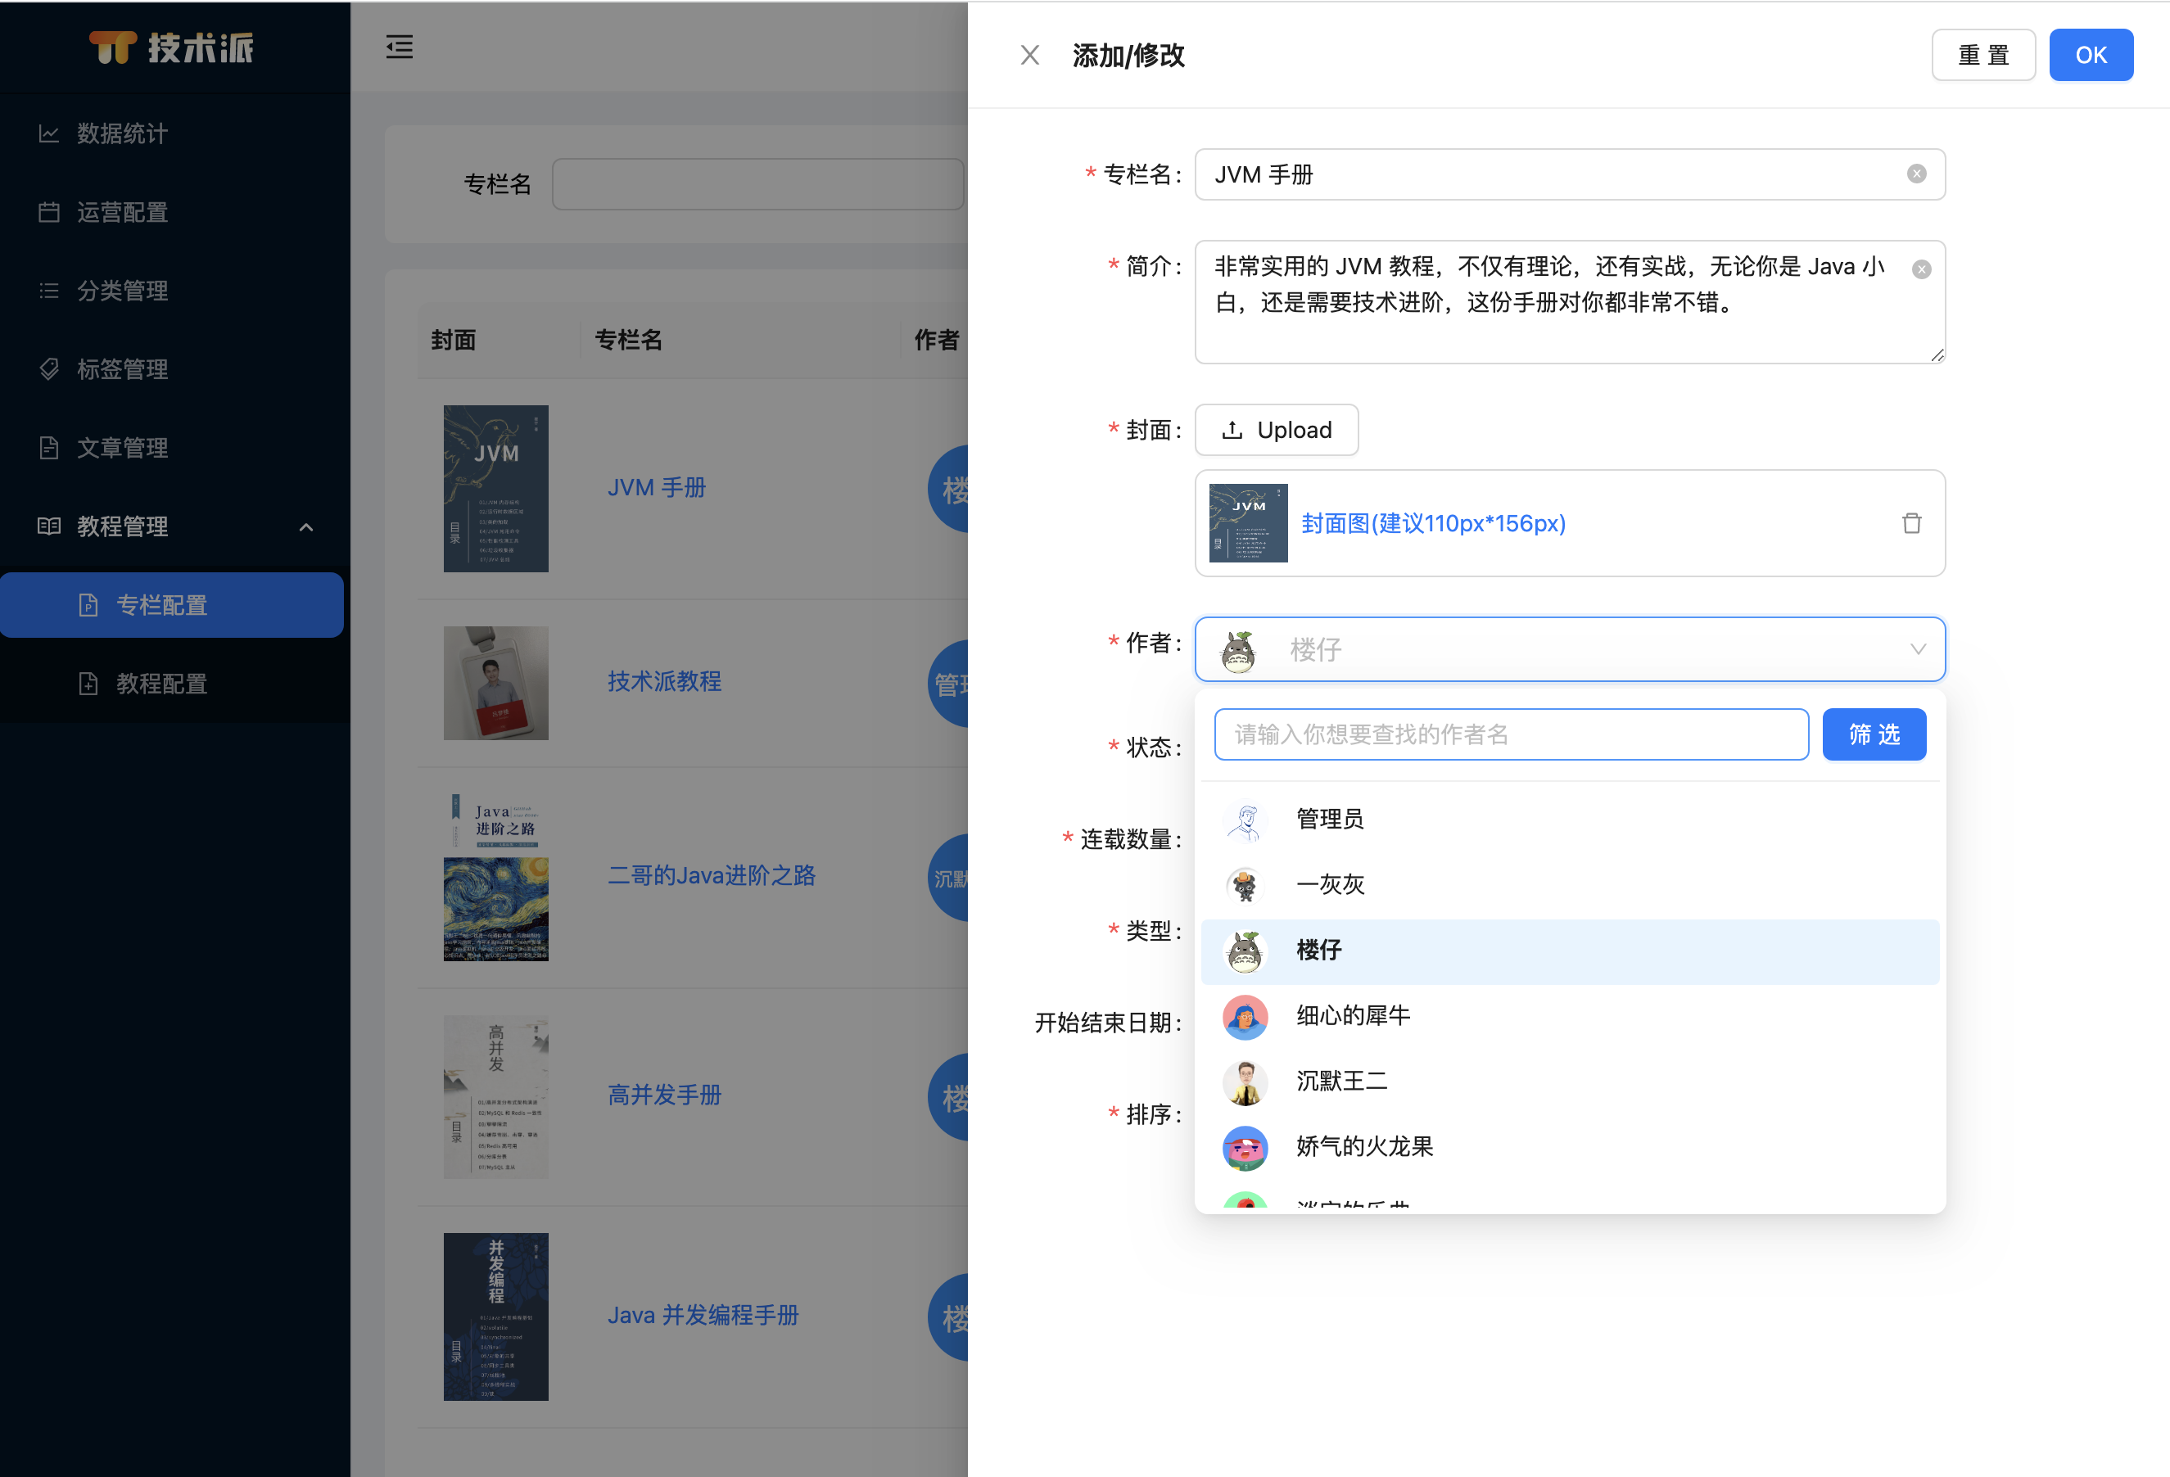Open 运营配置 sidebar menu
Image resolution: width=2170 pixels, height=1477 pixels.
[x=122, y=212]
